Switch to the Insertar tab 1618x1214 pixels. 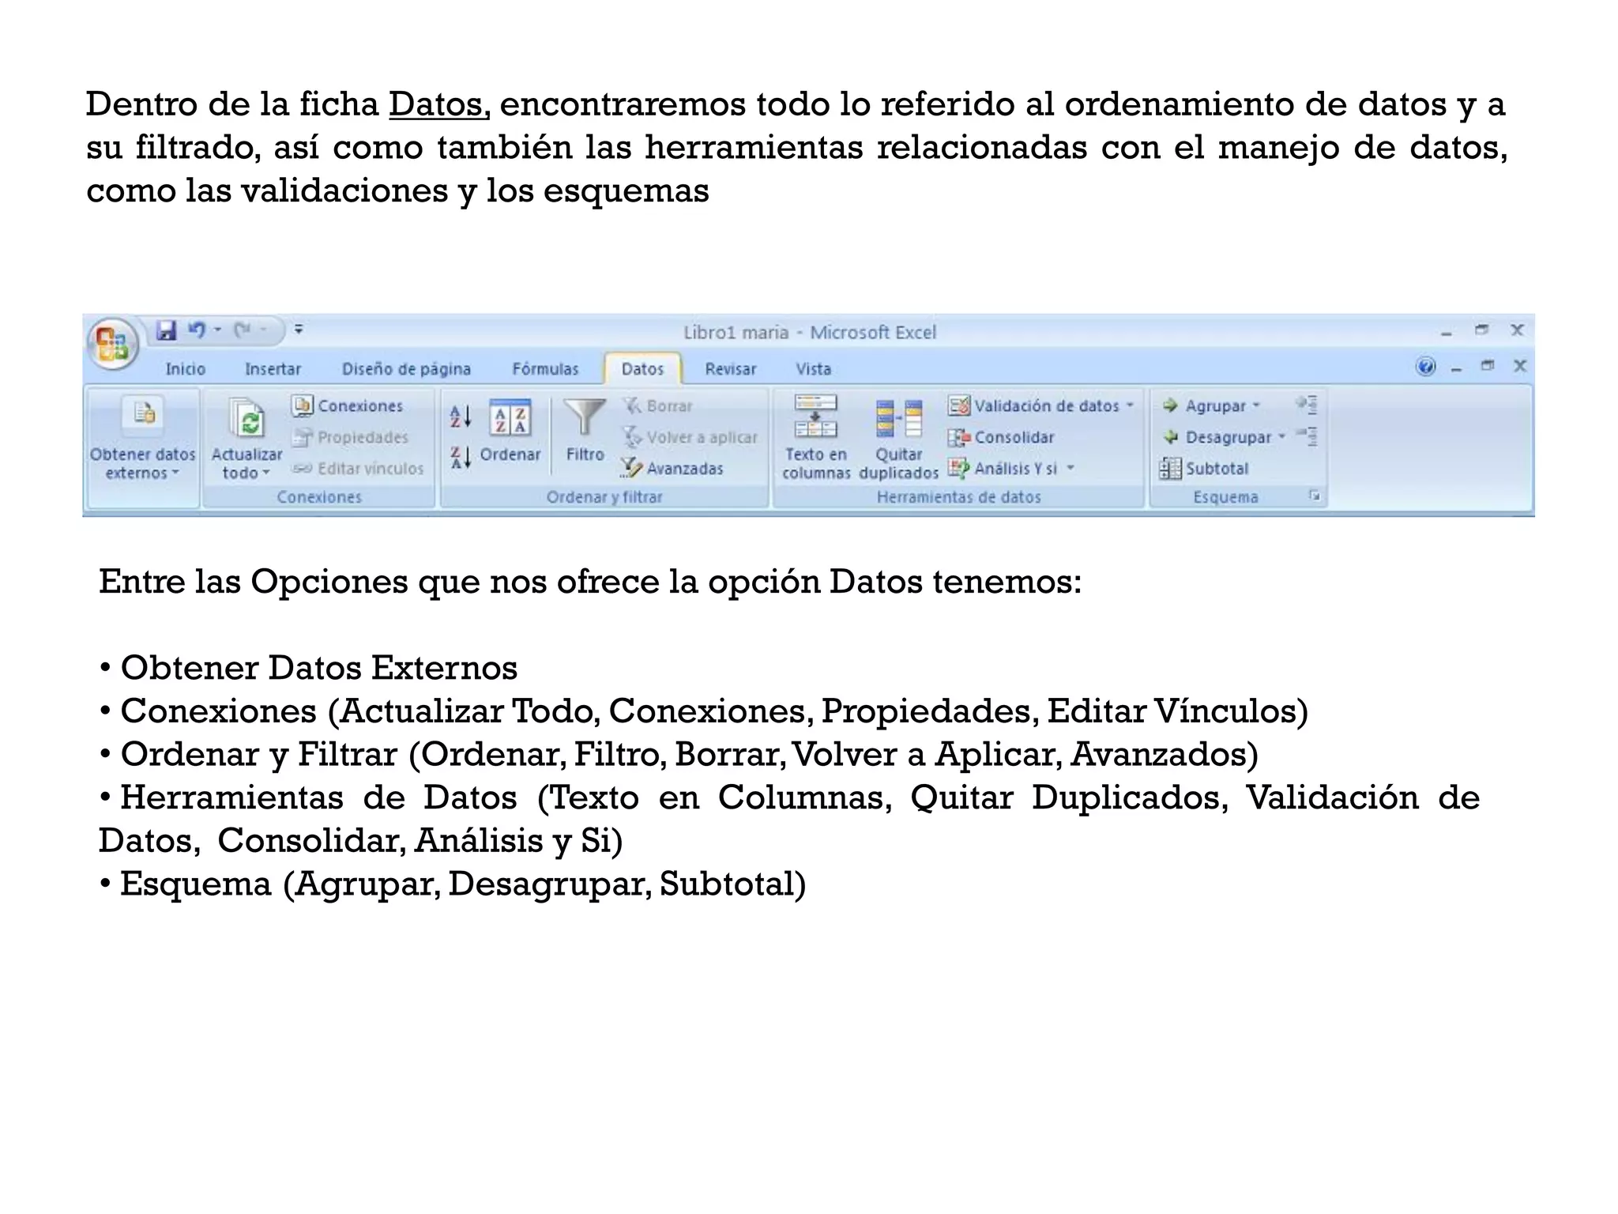273,369
